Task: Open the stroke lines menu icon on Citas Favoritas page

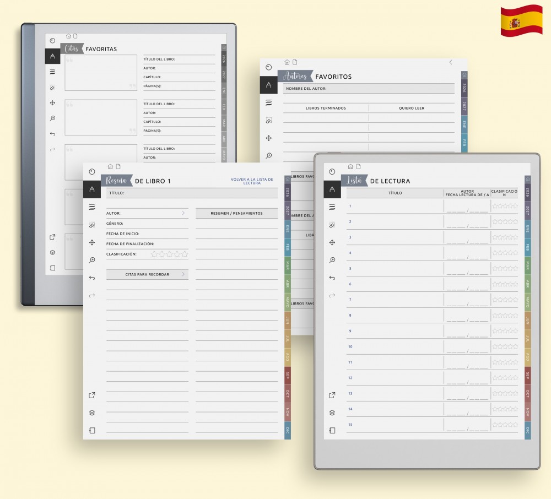Action: tap(52, 72)
